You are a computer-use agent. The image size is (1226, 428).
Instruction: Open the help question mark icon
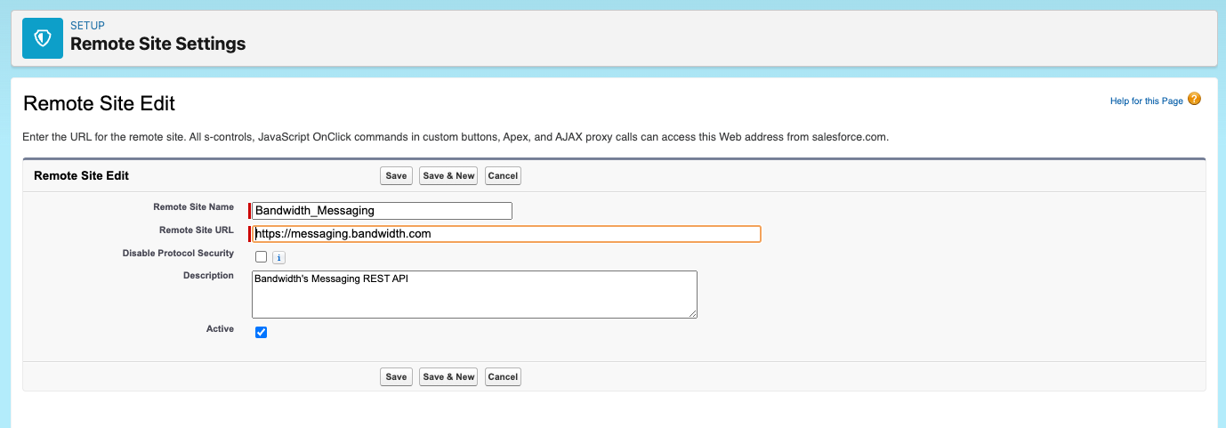1195,99
